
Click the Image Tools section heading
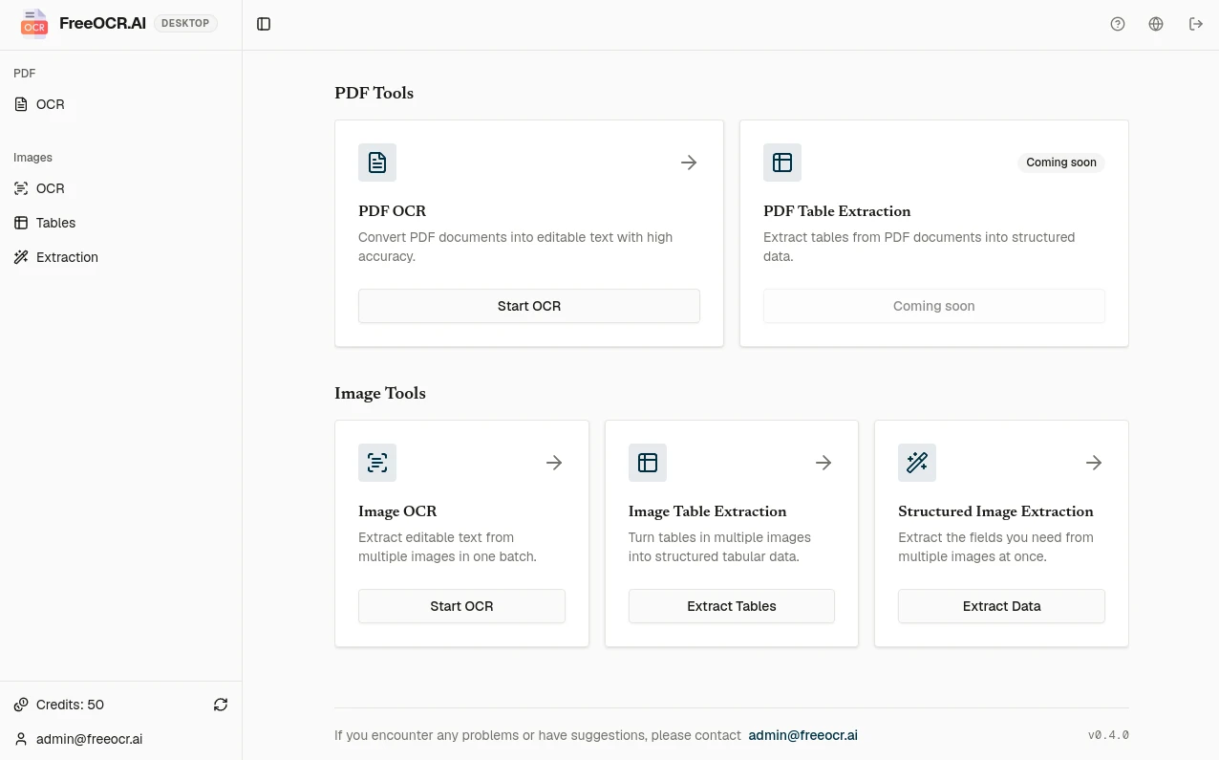(380, 393)
